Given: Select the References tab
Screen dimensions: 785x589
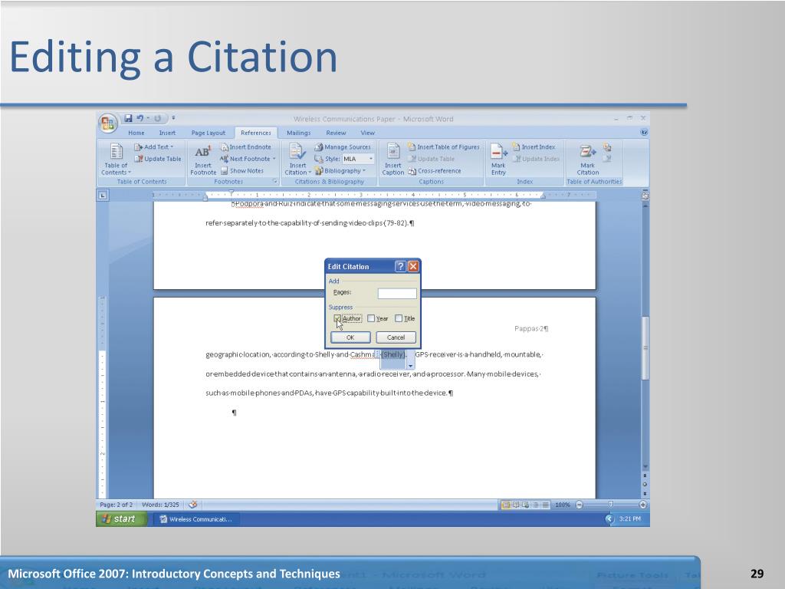Looking at the screenshot, I should tap(256, 133).
